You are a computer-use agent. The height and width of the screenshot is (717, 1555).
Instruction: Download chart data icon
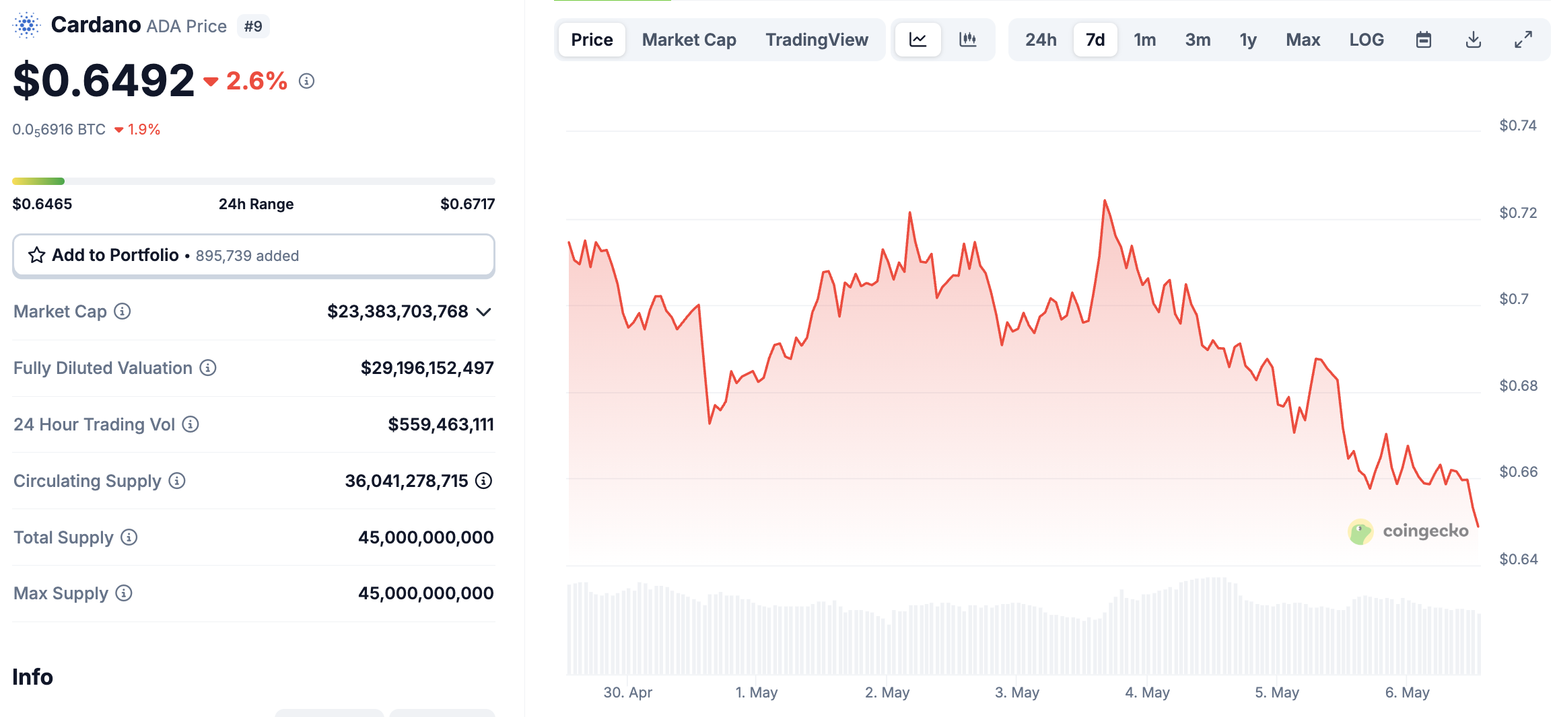coord(1474,40)
